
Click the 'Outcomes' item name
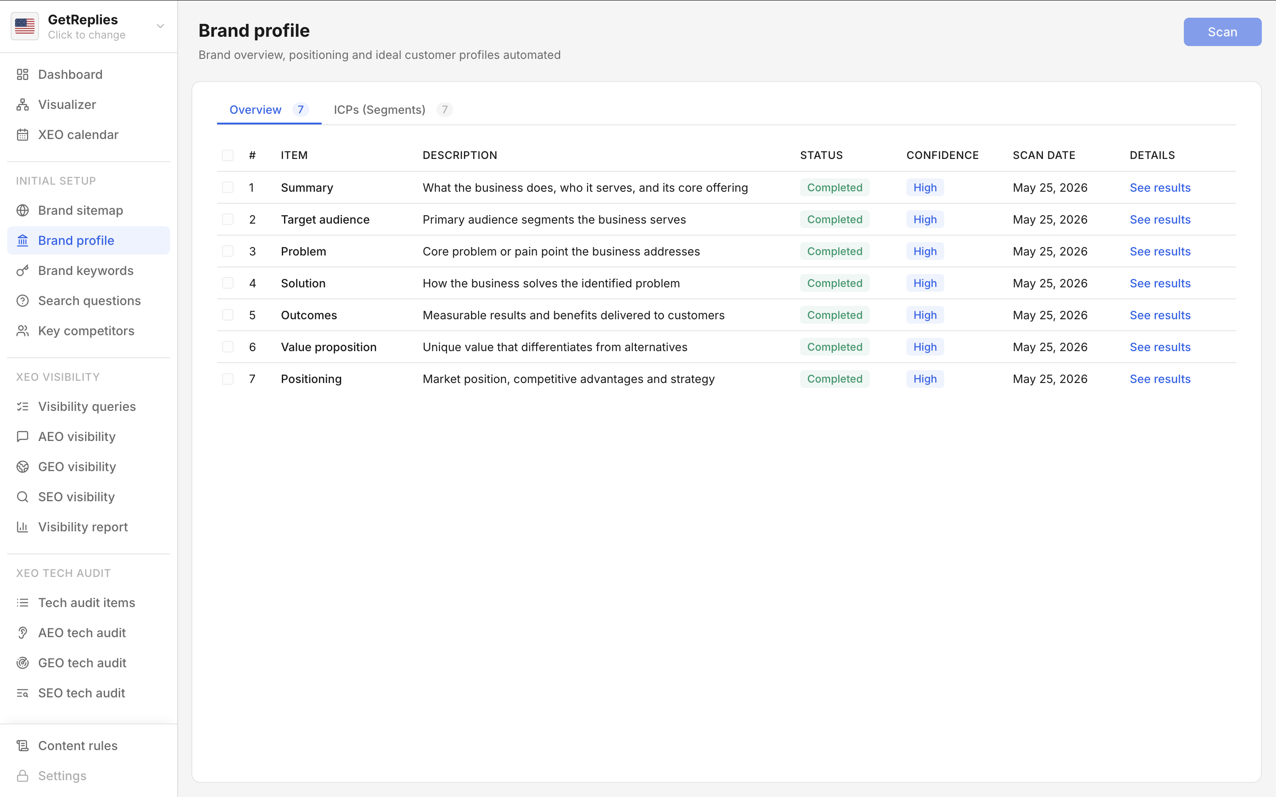(309, 315)
